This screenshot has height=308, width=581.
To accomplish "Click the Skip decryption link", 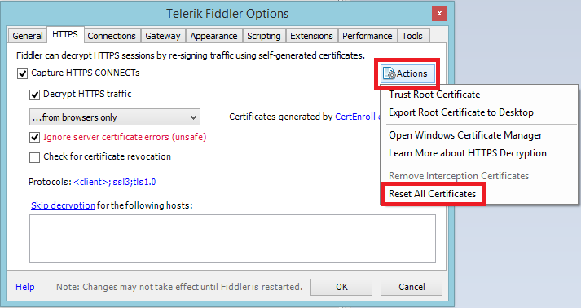I will click(63, 205).
